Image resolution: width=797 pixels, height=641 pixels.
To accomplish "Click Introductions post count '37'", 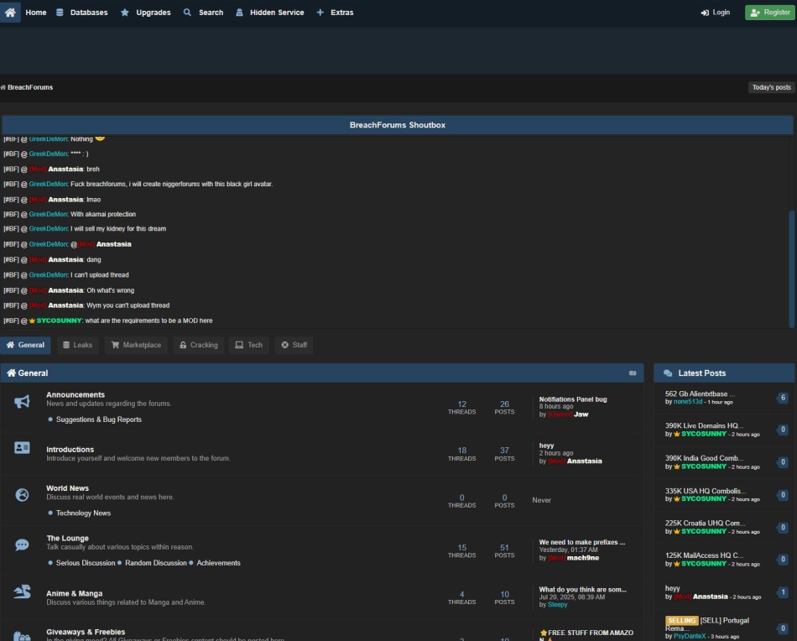I will [504, 451].
